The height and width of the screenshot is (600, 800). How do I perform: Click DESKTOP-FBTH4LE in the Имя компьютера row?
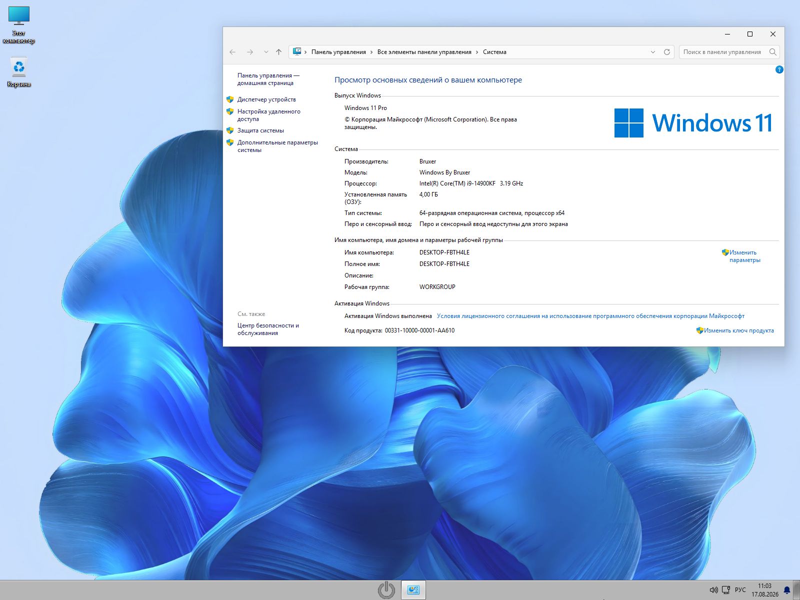click(x=444, y=252)
